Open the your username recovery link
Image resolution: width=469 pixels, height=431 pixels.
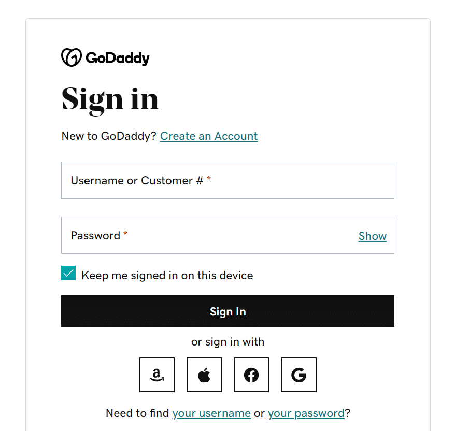click(x=211, y=413)
